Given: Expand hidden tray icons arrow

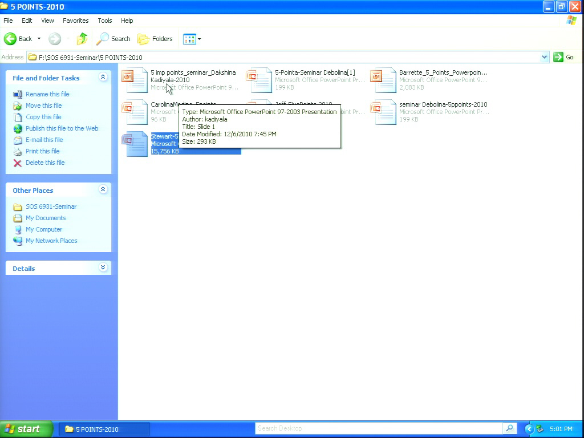Looking at the screenshot, I should (529, 429).
